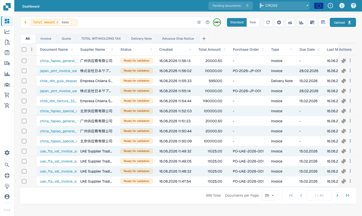Open the Dashboard grid icon in sidebar
The image size is (362, 216).
[7, 21]
